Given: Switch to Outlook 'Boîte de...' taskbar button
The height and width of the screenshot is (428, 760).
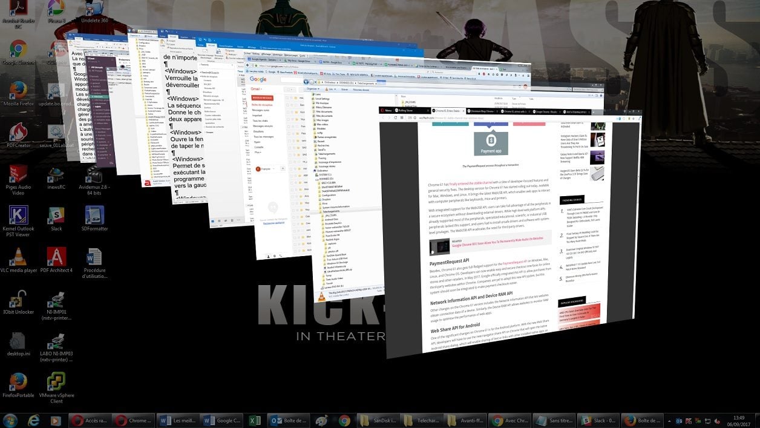Looking at the screenshot, I should tap(289, 420).
